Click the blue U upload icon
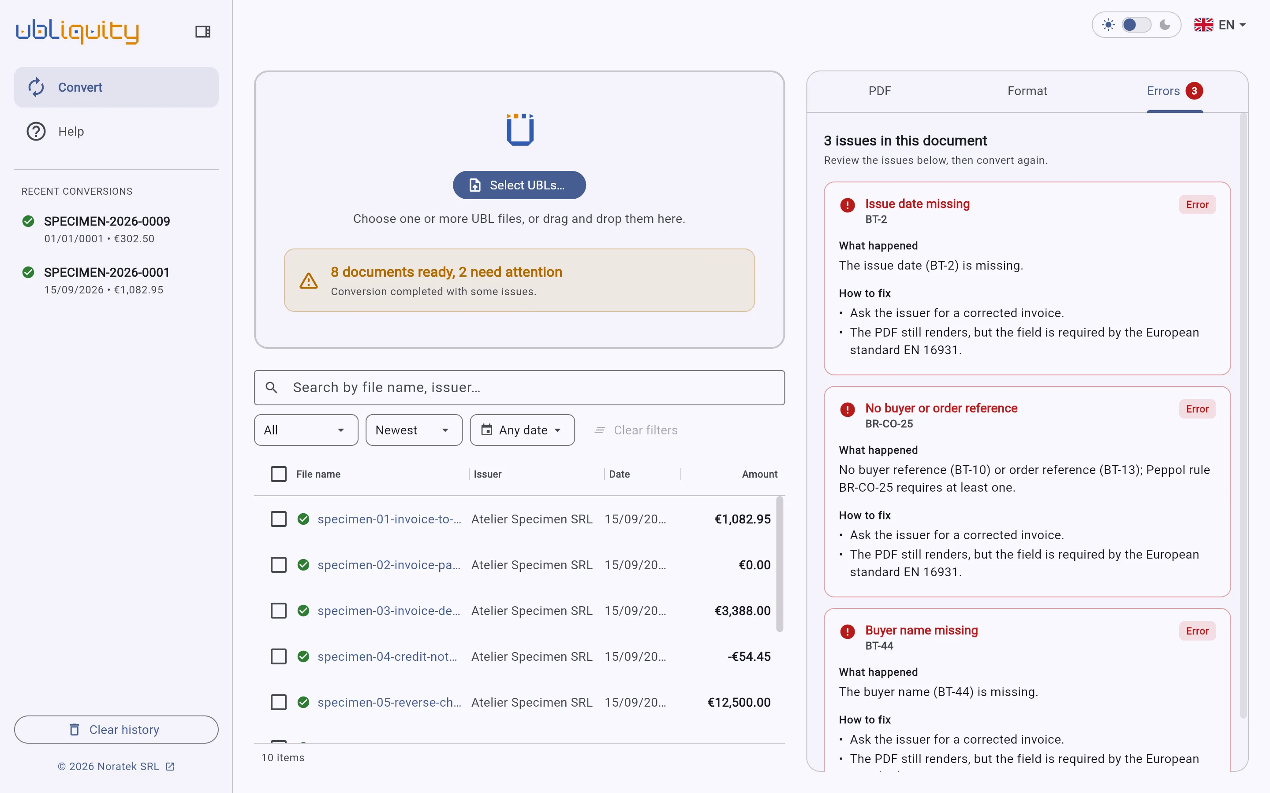 [x=519, y=129]
